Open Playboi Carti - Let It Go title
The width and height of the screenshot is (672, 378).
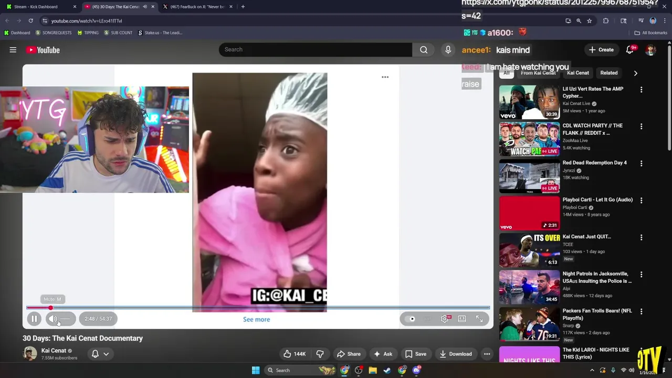coord(597,199)
